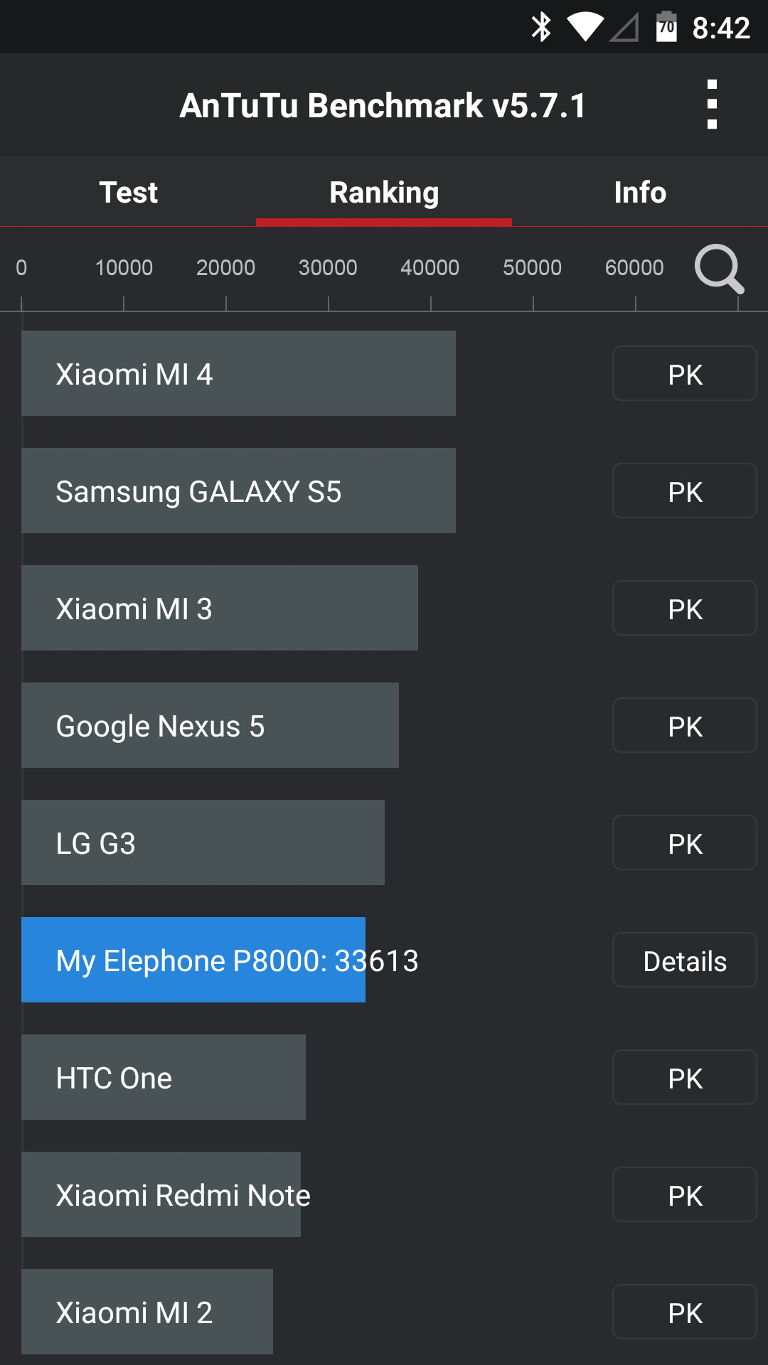Tap the Wi-Fi signal icon
This screenshot has width=768, height=1365.
click(585, 28)
